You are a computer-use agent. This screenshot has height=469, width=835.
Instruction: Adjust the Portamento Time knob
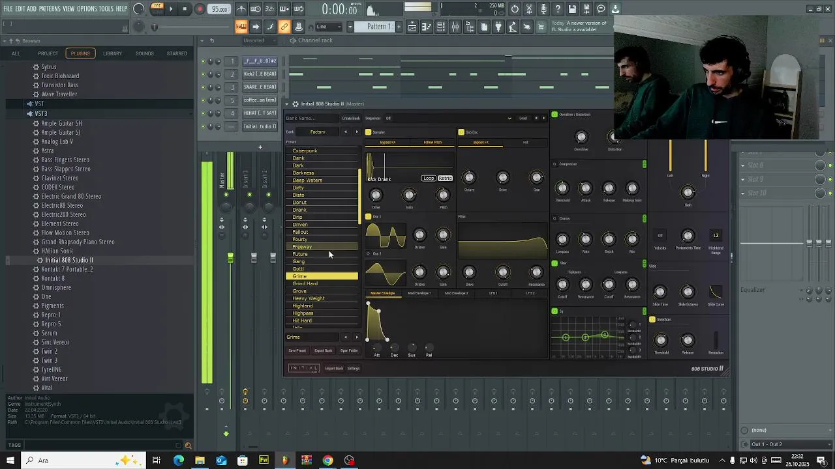point(688,236)
